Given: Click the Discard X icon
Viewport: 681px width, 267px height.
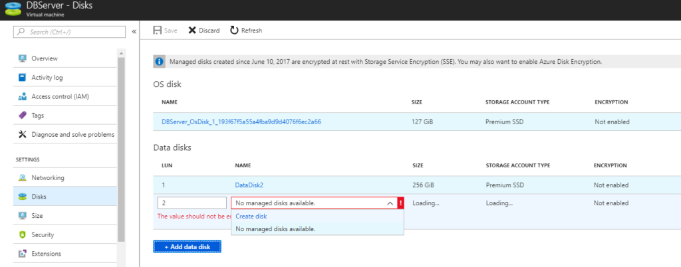Looking at the screenshot, I should (192, 31).
